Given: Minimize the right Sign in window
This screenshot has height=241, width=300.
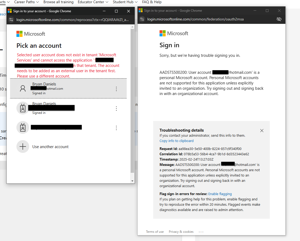Looking at the screenshot, I should [255, 11].
